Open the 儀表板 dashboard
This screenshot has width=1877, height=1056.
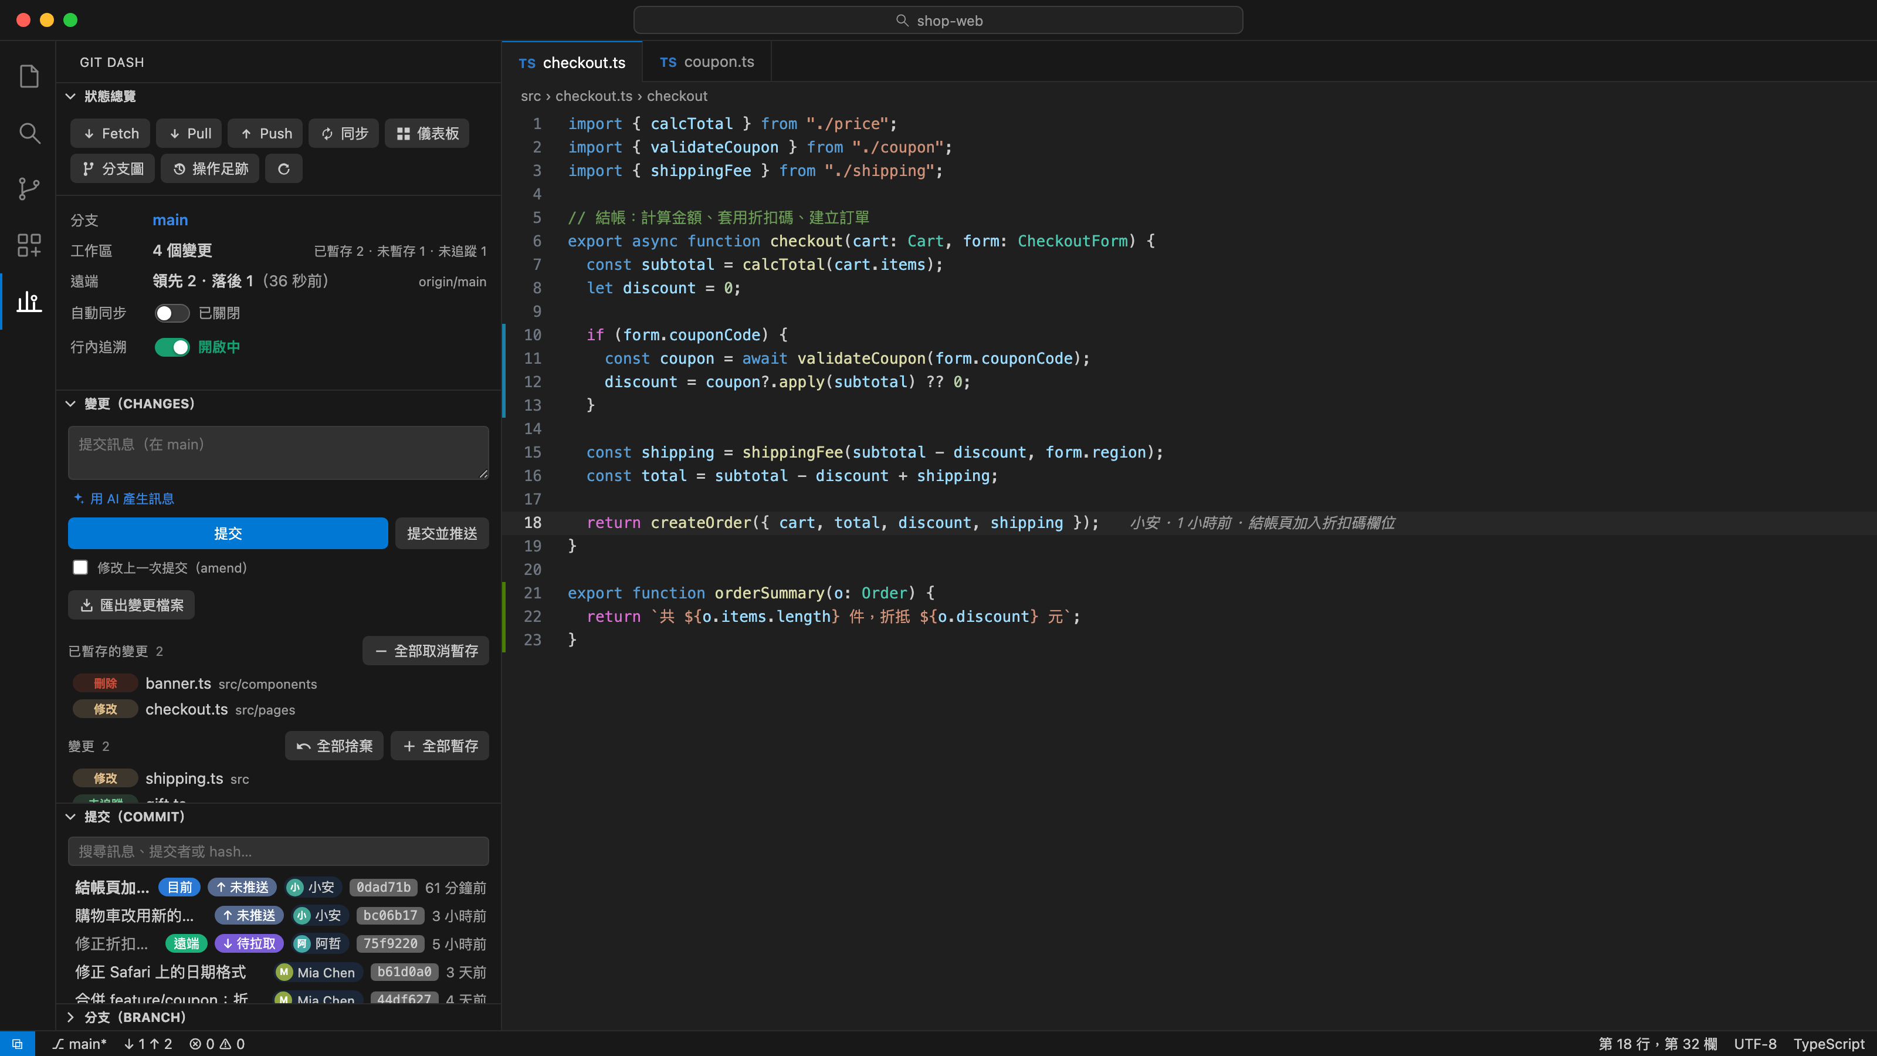pyautogui.click(x=427, y=133)
